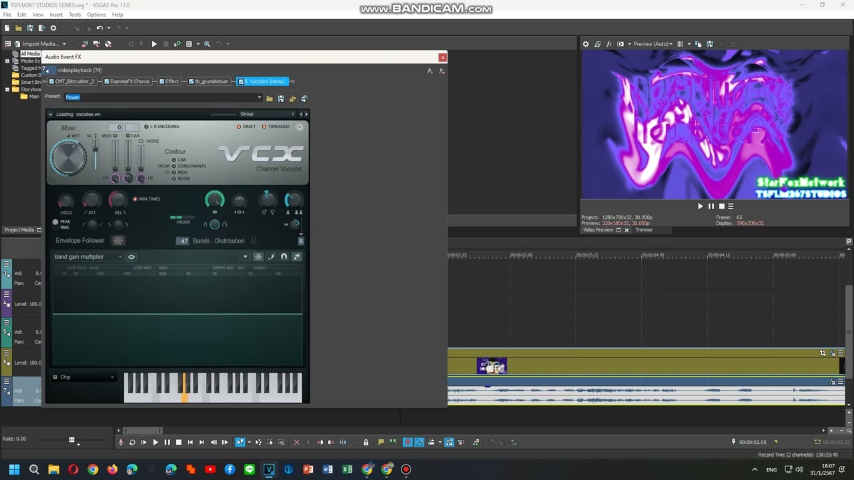854x480 pixels.
Task: Open the Vocodex plugin options arrow menu
Action: pyautogui.click(x=50, y=114)
